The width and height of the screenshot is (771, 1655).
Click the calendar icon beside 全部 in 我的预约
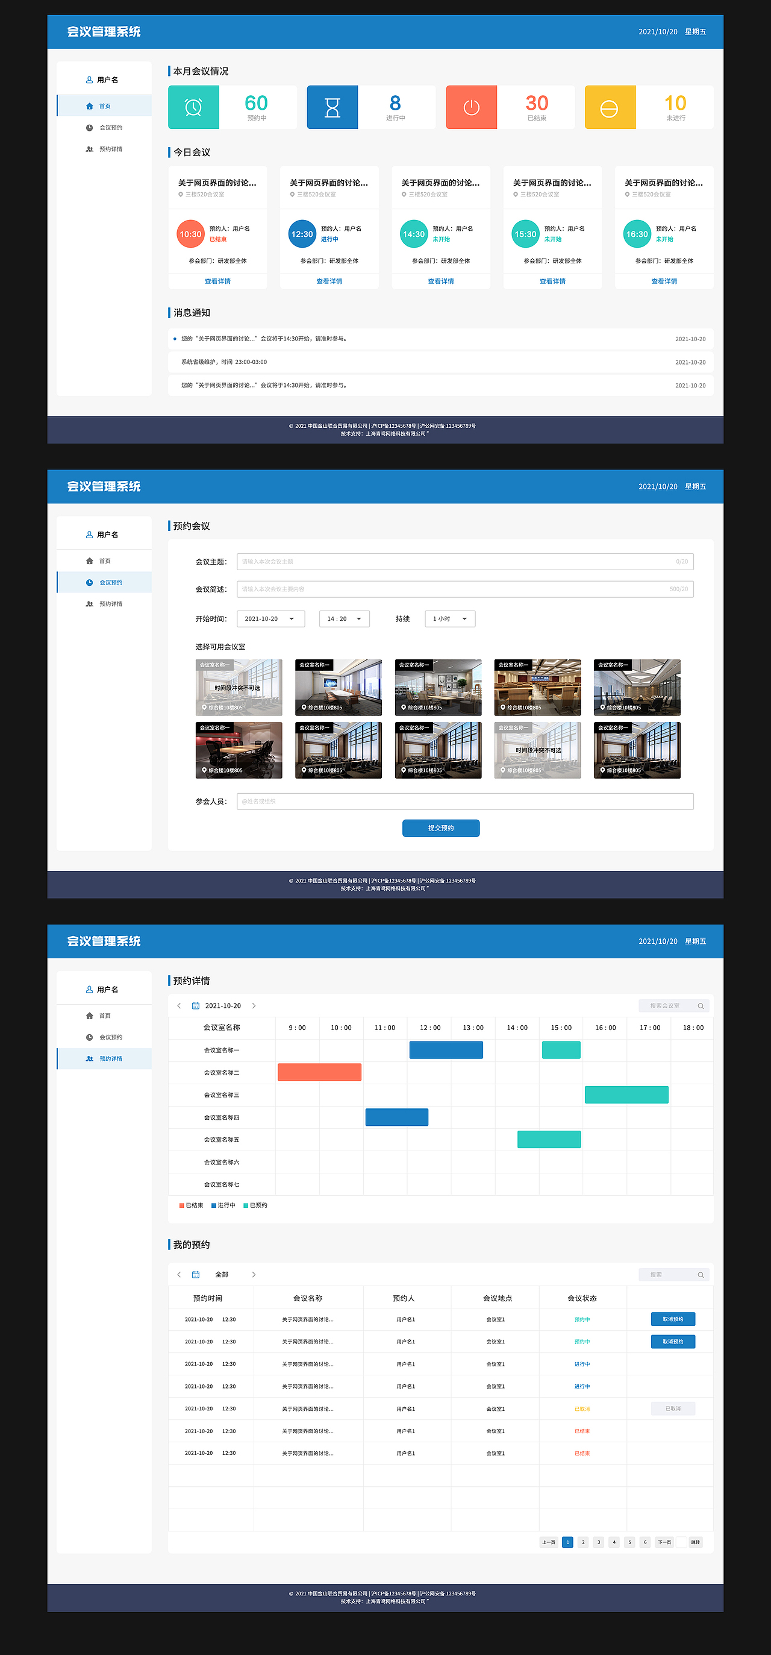tap(196, 1274)
